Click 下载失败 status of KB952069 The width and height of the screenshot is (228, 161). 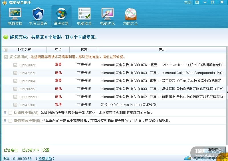point(84,65)
